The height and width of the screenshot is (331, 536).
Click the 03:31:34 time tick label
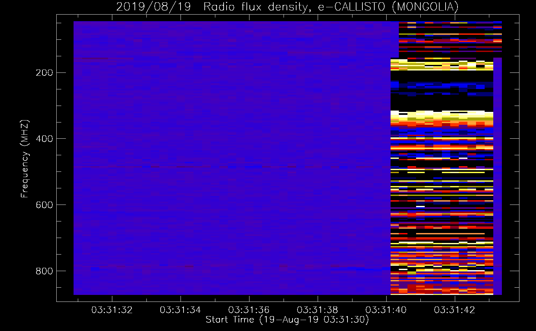[181, 310]
